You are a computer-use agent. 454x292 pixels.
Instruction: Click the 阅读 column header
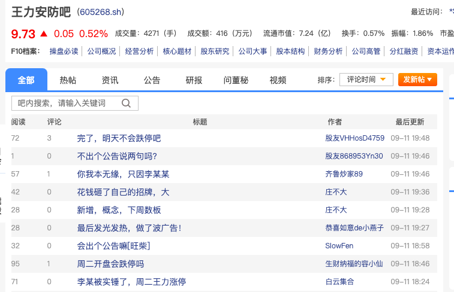tap(18, 122)
